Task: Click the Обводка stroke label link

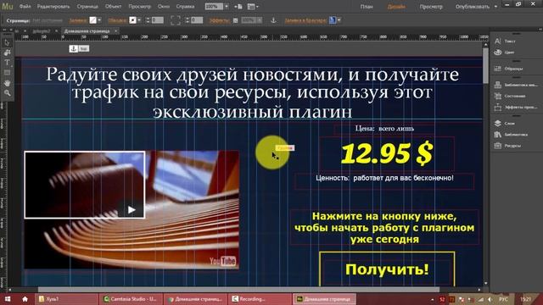Action: coord(117,20)
